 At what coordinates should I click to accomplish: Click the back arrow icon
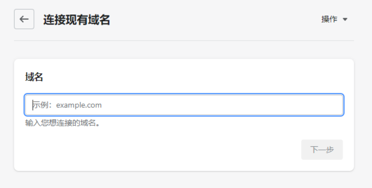[x=24, y=19]
